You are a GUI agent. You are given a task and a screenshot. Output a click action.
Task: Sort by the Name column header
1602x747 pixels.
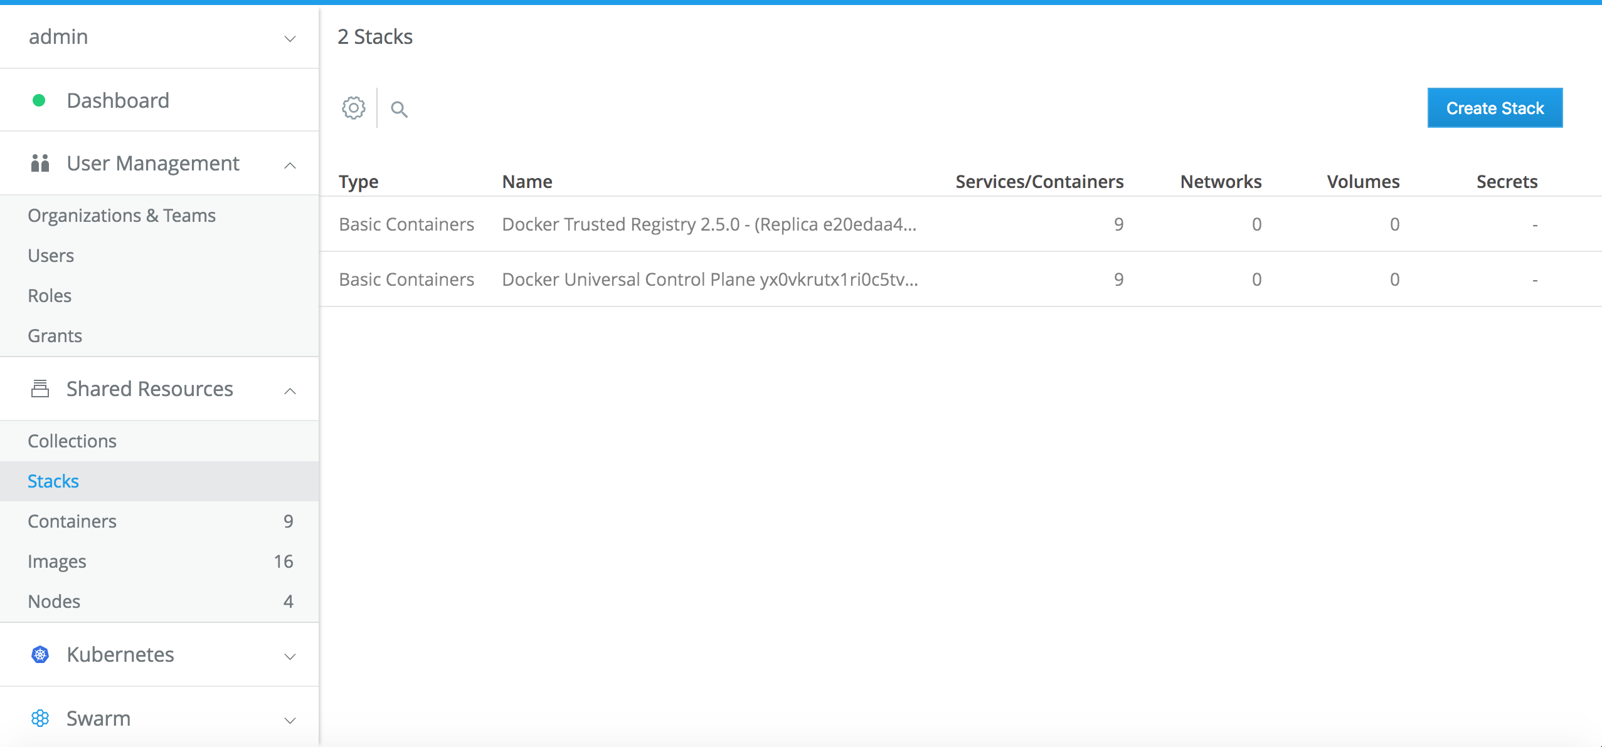click(527, 182)
